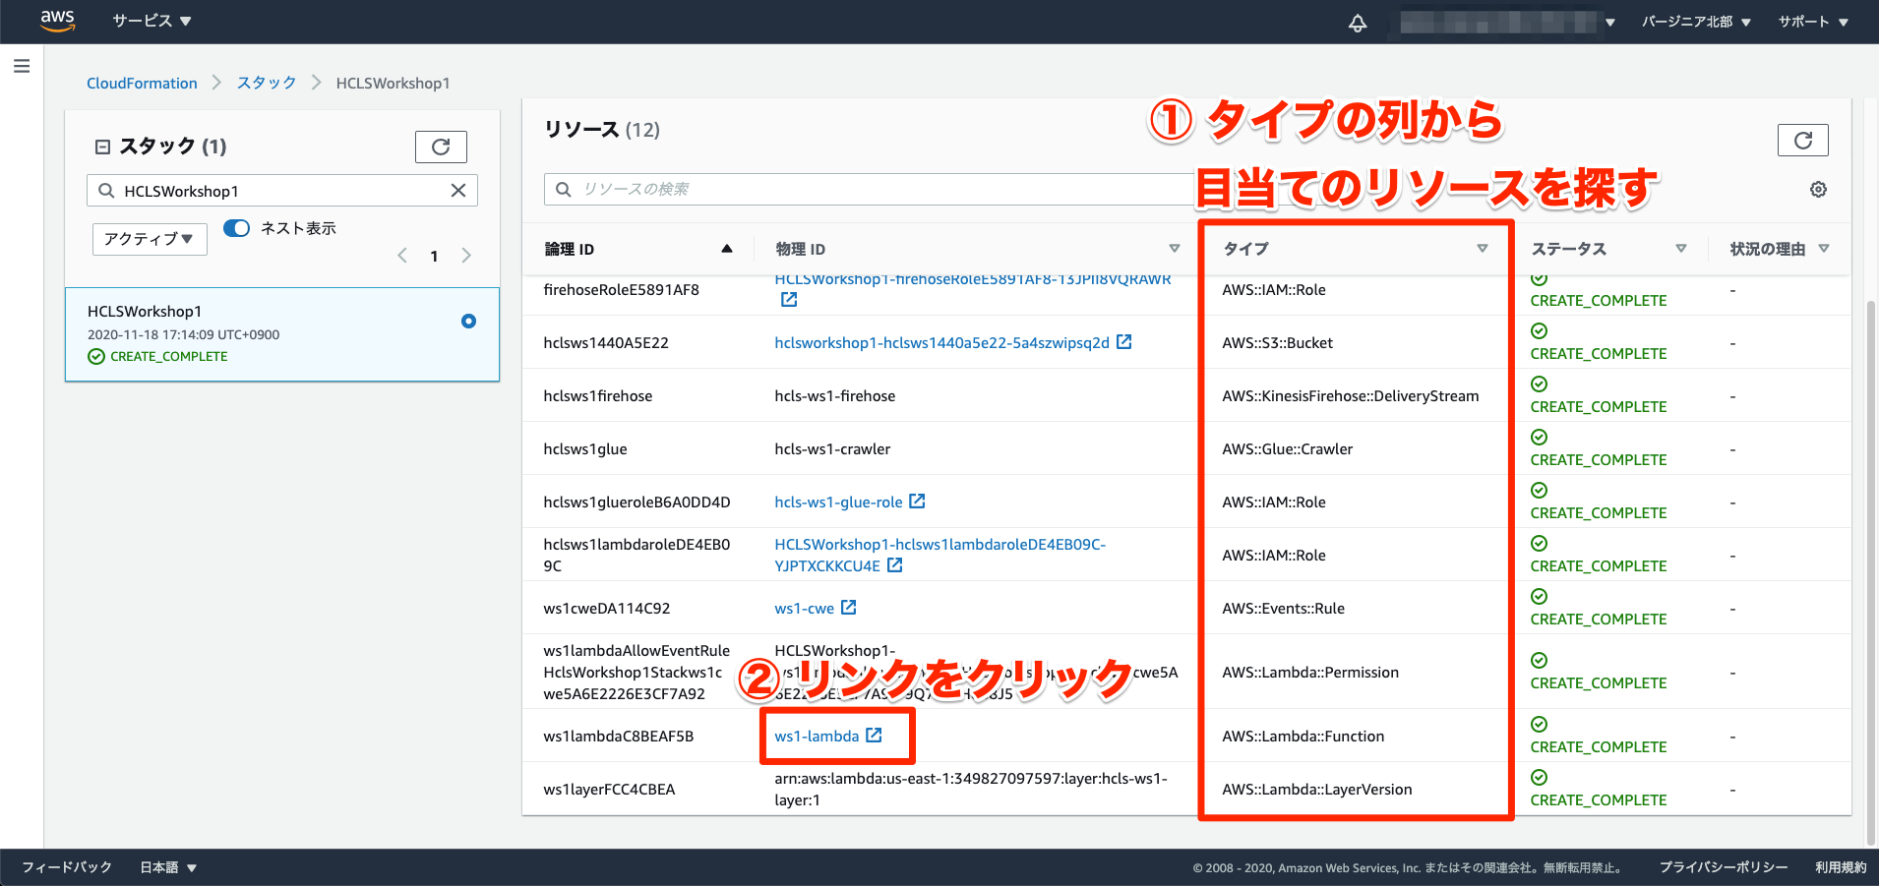Click page number 1 in stacks pagination

pyautogui.click(x=434, y=257)
